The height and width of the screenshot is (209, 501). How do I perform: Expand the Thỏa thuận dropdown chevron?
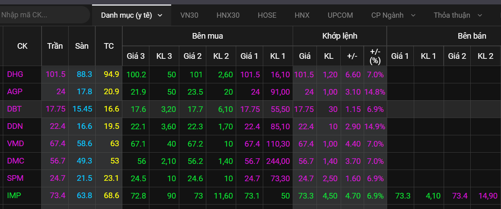[x=480, y=15]
